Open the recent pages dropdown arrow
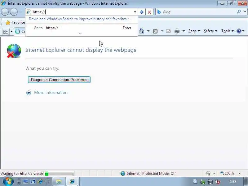 pos(21,12)
